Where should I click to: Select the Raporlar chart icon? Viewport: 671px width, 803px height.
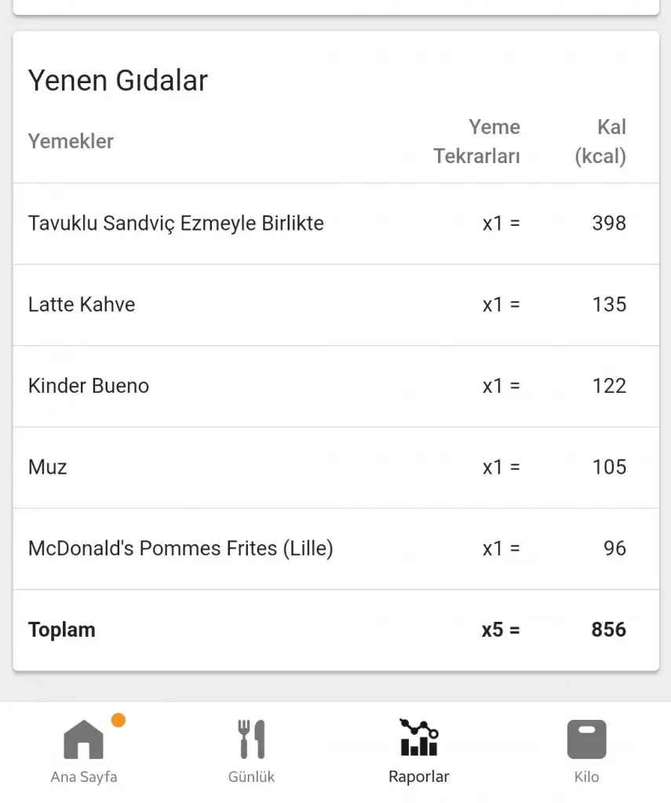(x=419, y=738)
